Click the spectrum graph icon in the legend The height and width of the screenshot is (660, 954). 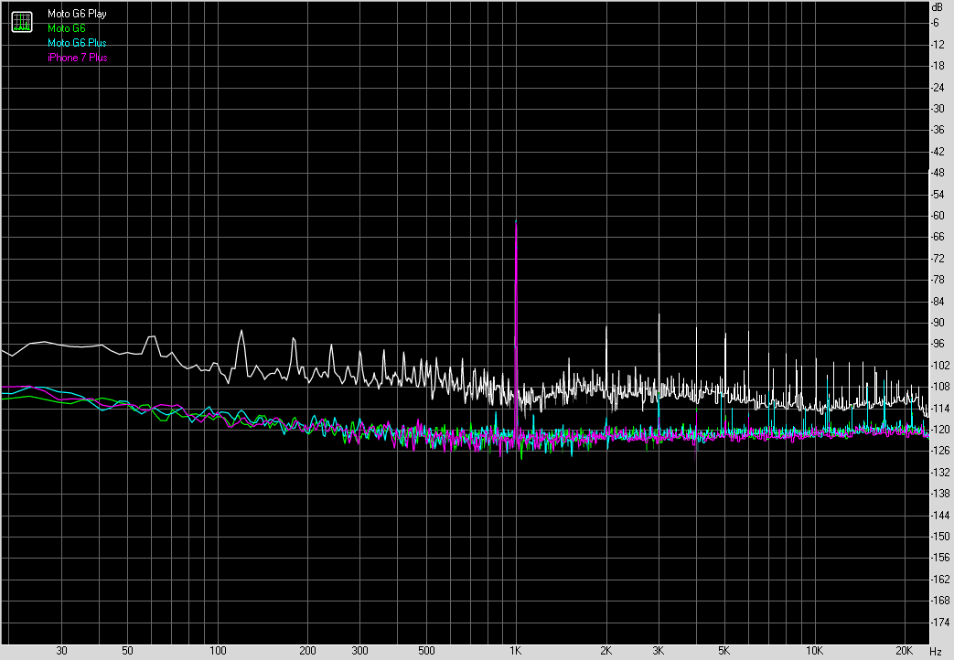pyautogui.click(x=21, y=22)
